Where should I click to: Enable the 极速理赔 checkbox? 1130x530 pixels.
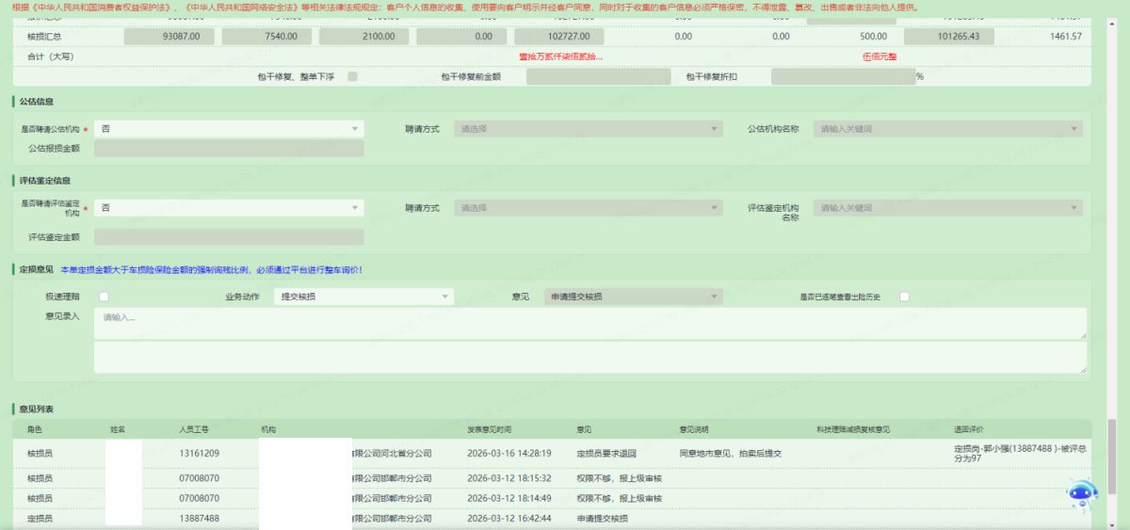pyautogui.click(x=105, y=297)
